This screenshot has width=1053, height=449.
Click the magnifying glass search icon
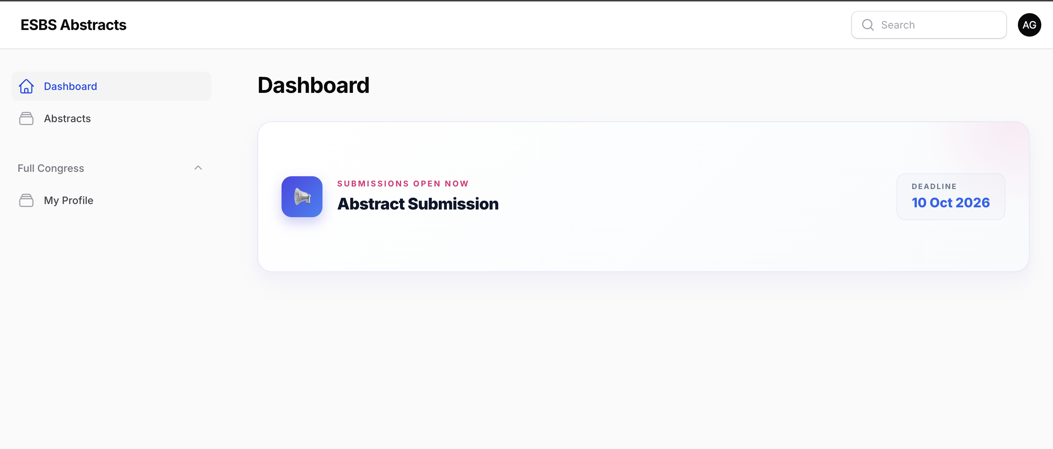pos(867,25)
